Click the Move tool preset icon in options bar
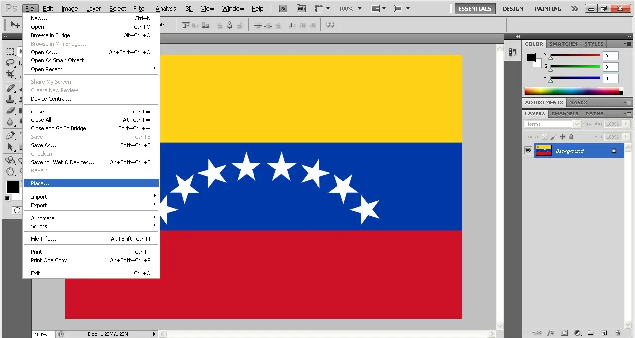 (x=15, y=24)
